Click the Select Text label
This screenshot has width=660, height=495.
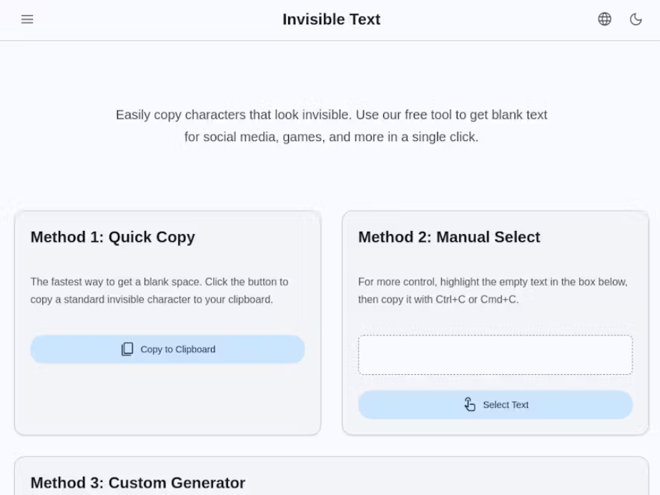pyautogui.click(x=506, y=404)
